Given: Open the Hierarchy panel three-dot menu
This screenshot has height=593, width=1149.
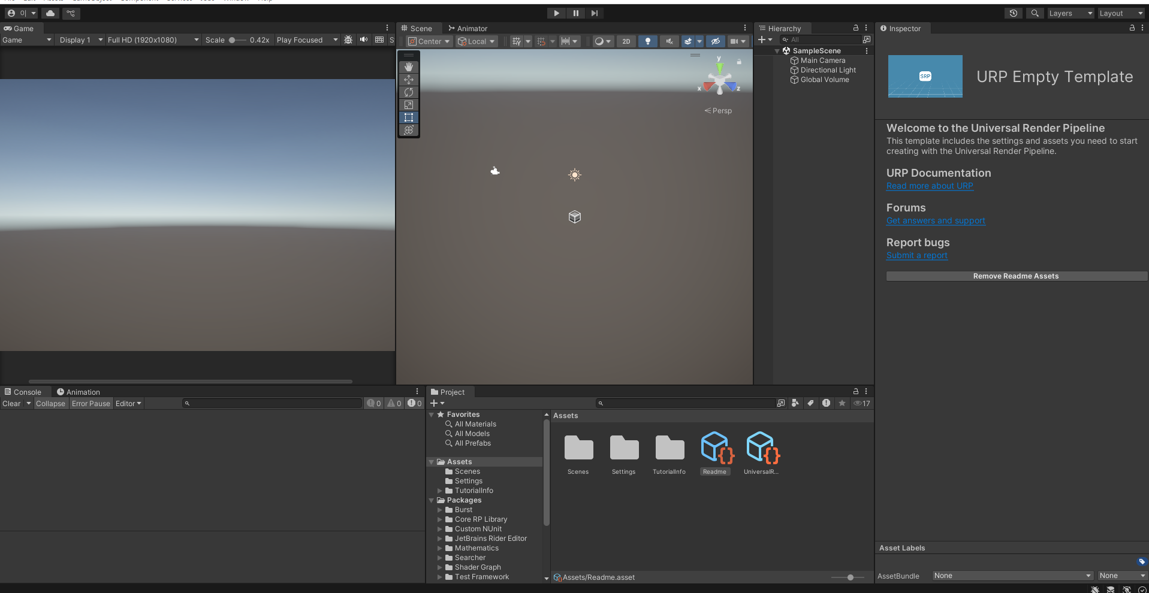Looking at the screenshot, I should tap(866, 28).
